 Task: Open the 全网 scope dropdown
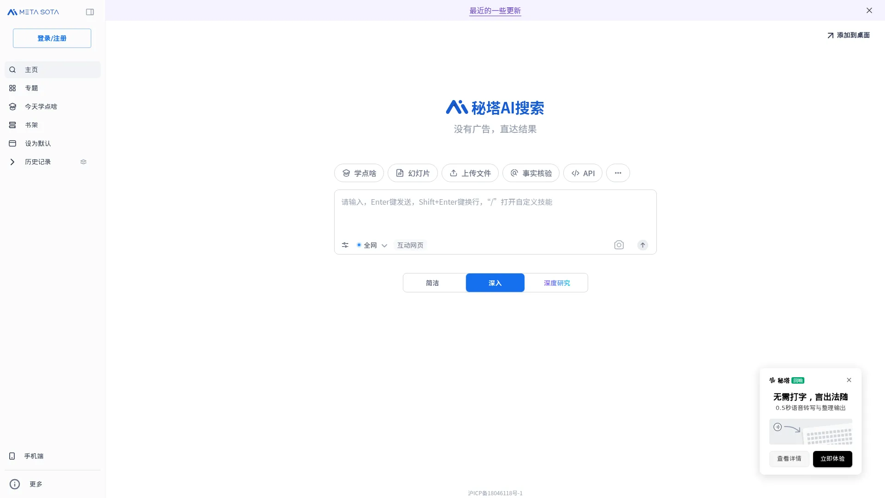point(372,245)
